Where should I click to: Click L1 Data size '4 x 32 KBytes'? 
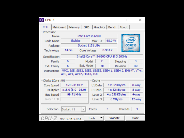117,85
